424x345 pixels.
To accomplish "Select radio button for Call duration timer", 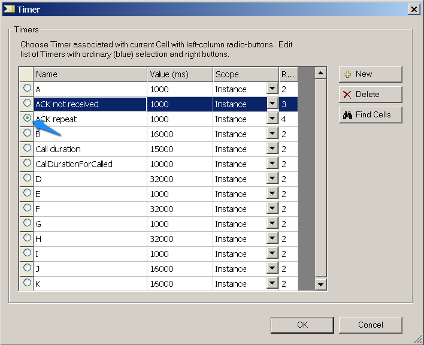I will click(27, 148).
